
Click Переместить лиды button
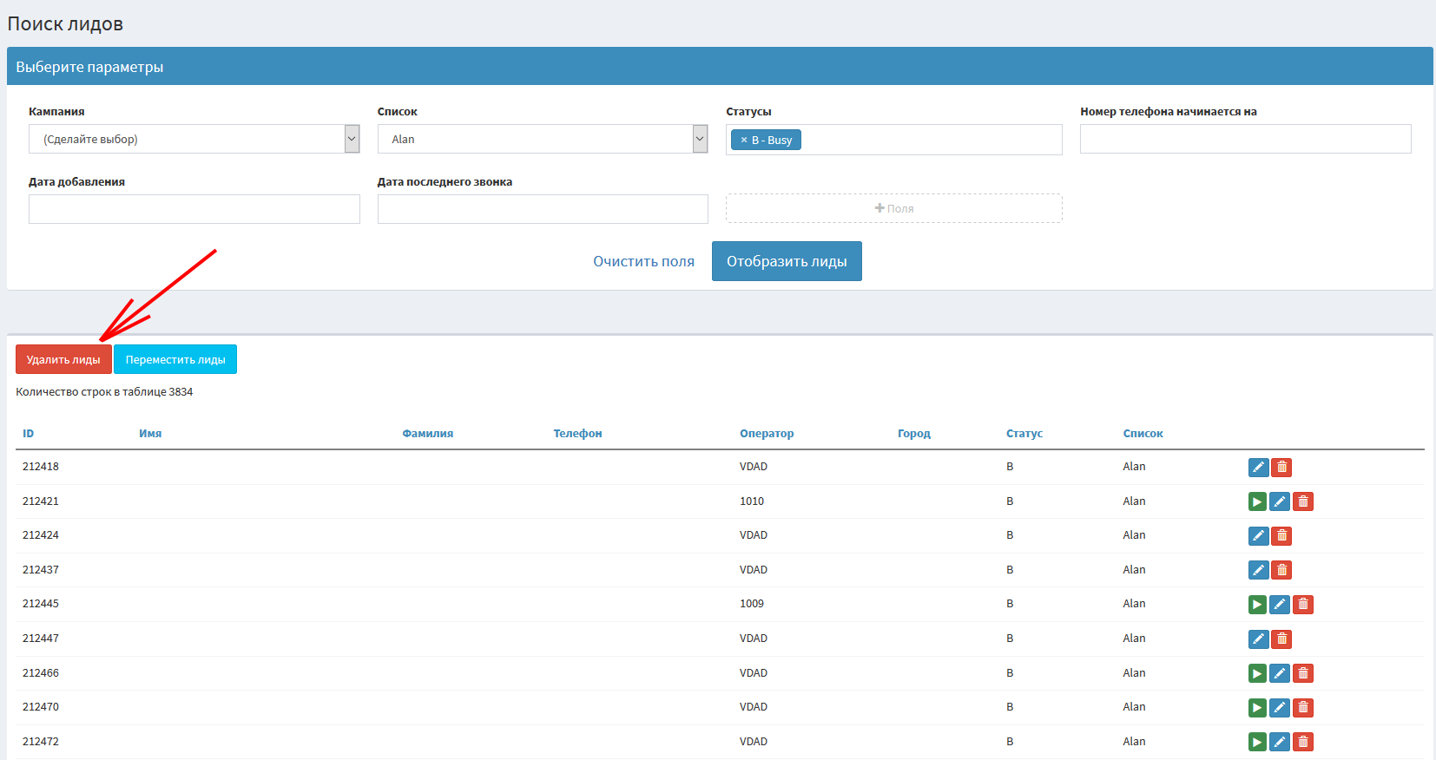pos(175,359)
